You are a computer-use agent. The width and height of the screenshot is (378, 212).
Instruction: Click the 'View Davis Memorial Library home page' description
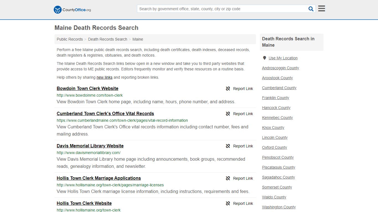(x=151, y=163)
